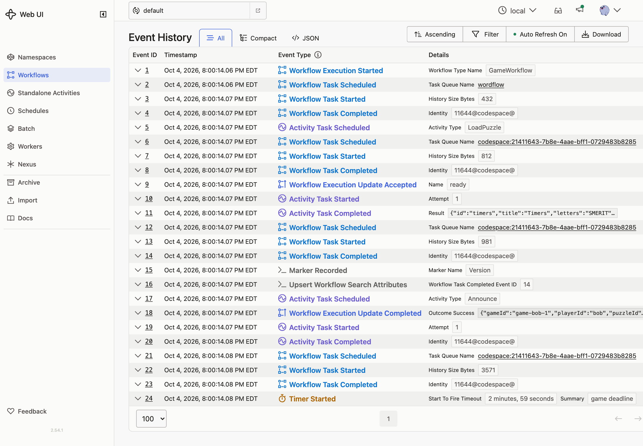Expand event 15 Marker Recorded row
Viewport: 643px width, 446px height.
click(138, 270)
